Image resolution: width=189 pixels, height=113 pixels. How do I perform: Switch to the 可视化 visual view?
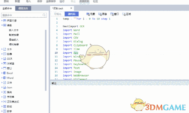coord(58,14)
